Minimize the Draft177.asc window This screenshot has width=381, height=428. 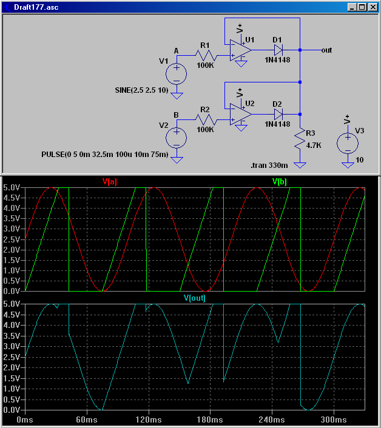[x=352, y=7]
